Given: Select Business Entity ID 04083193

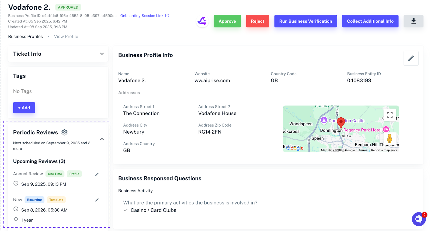Looking at the screenshot, I should [x=359, y=80].
